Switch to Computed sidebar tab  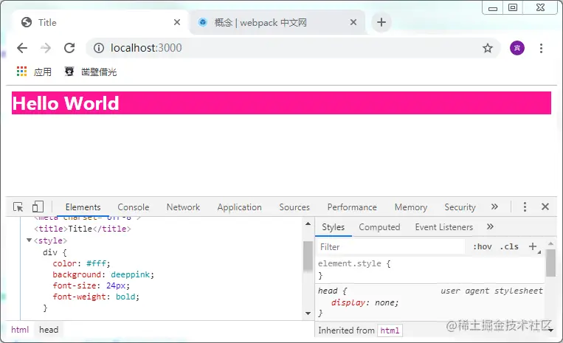pyautogui.click(x=379, y=227)
